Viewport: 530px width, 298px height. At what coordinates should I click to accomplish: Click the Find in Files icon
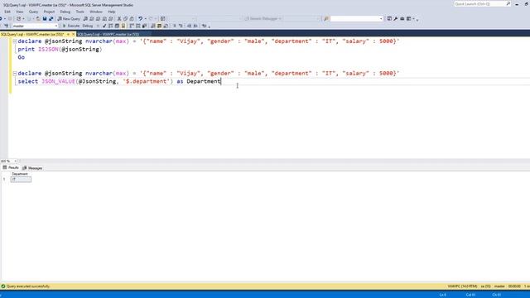coord(326,18)
